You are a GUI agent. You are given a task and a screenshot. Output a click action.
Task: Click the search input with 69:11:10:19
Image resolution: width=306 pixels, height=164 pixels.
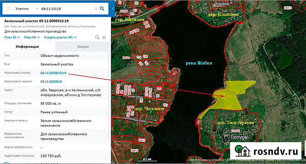point(66,9)
